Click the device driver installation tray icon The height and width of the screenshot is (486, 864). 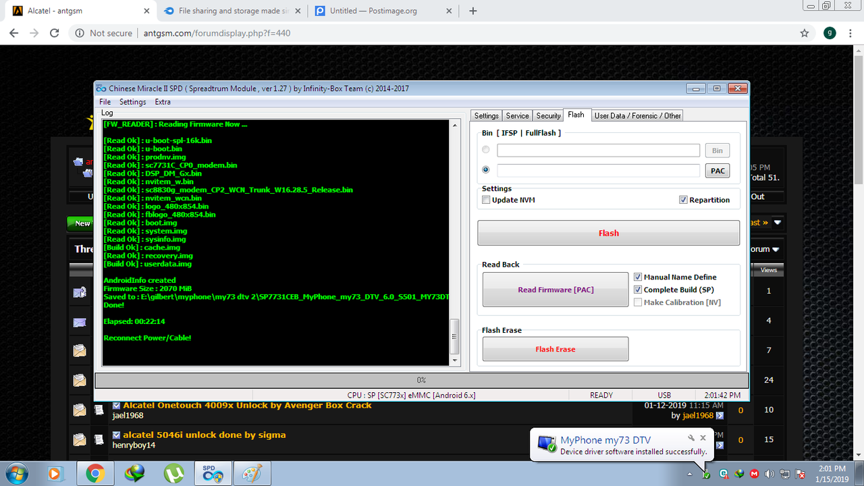click(x=706, y=475)
